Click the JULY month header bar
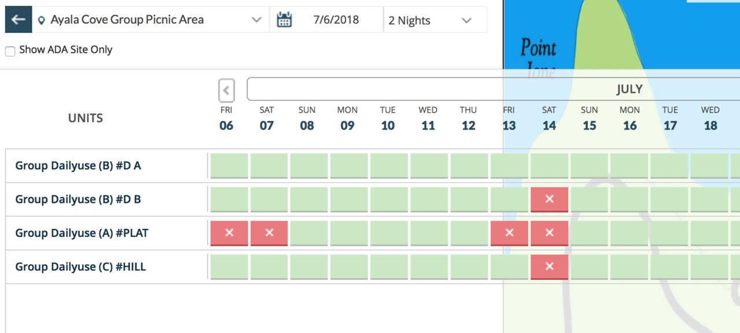The width and height of the screenshot is (740, 333). [x=494, y=89]
